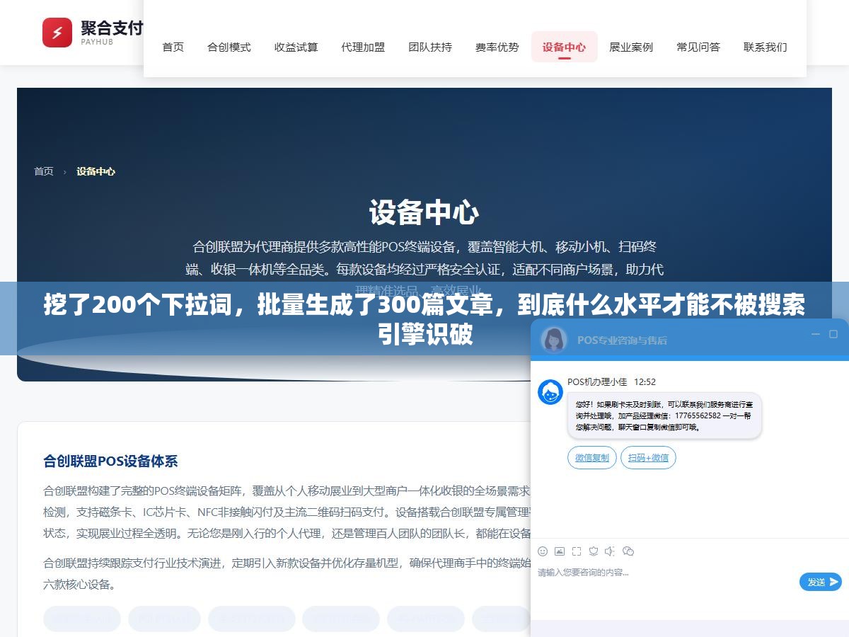Open the 常见问答 nav item
Viewport: 849px width, 637px height.
click(x=698, y=47)
